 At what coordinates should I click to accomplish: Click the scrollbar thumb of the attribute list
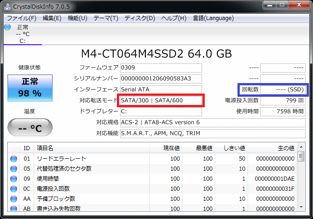tap(301, 156)
